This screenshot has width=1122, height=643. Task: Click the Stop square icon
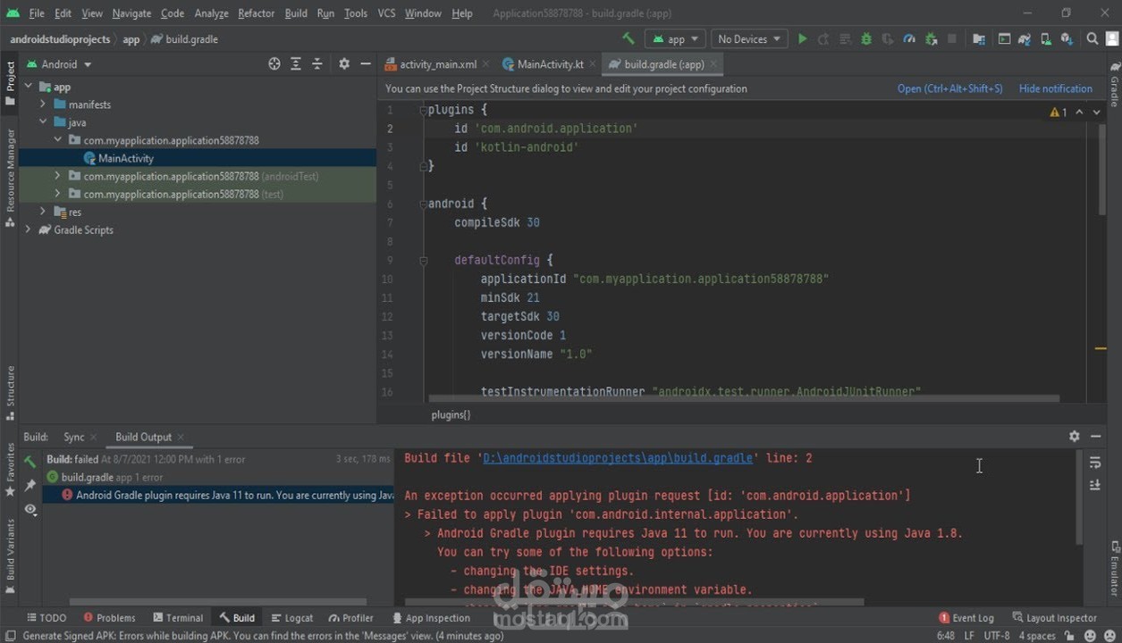[952, 39]
